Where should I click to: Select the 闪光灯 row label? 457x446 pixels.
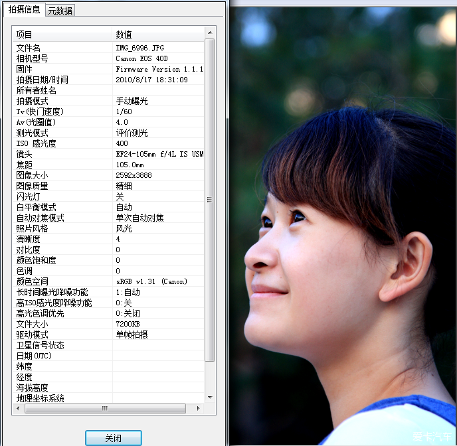tap(28, 196)
